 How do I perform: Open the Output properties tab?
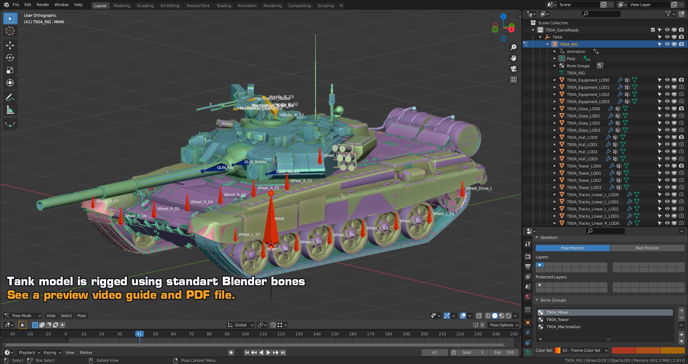[x=527, y=267]
